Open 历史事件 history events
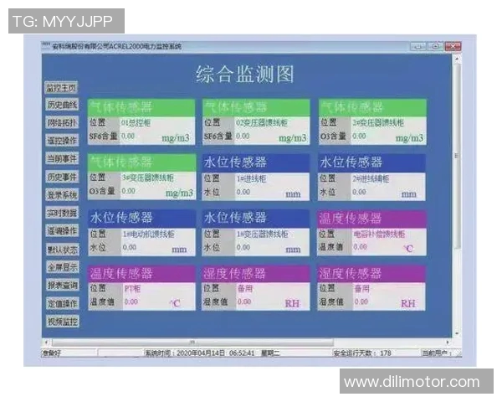Screen dimensions: 502x402 [x=61, y=177]
